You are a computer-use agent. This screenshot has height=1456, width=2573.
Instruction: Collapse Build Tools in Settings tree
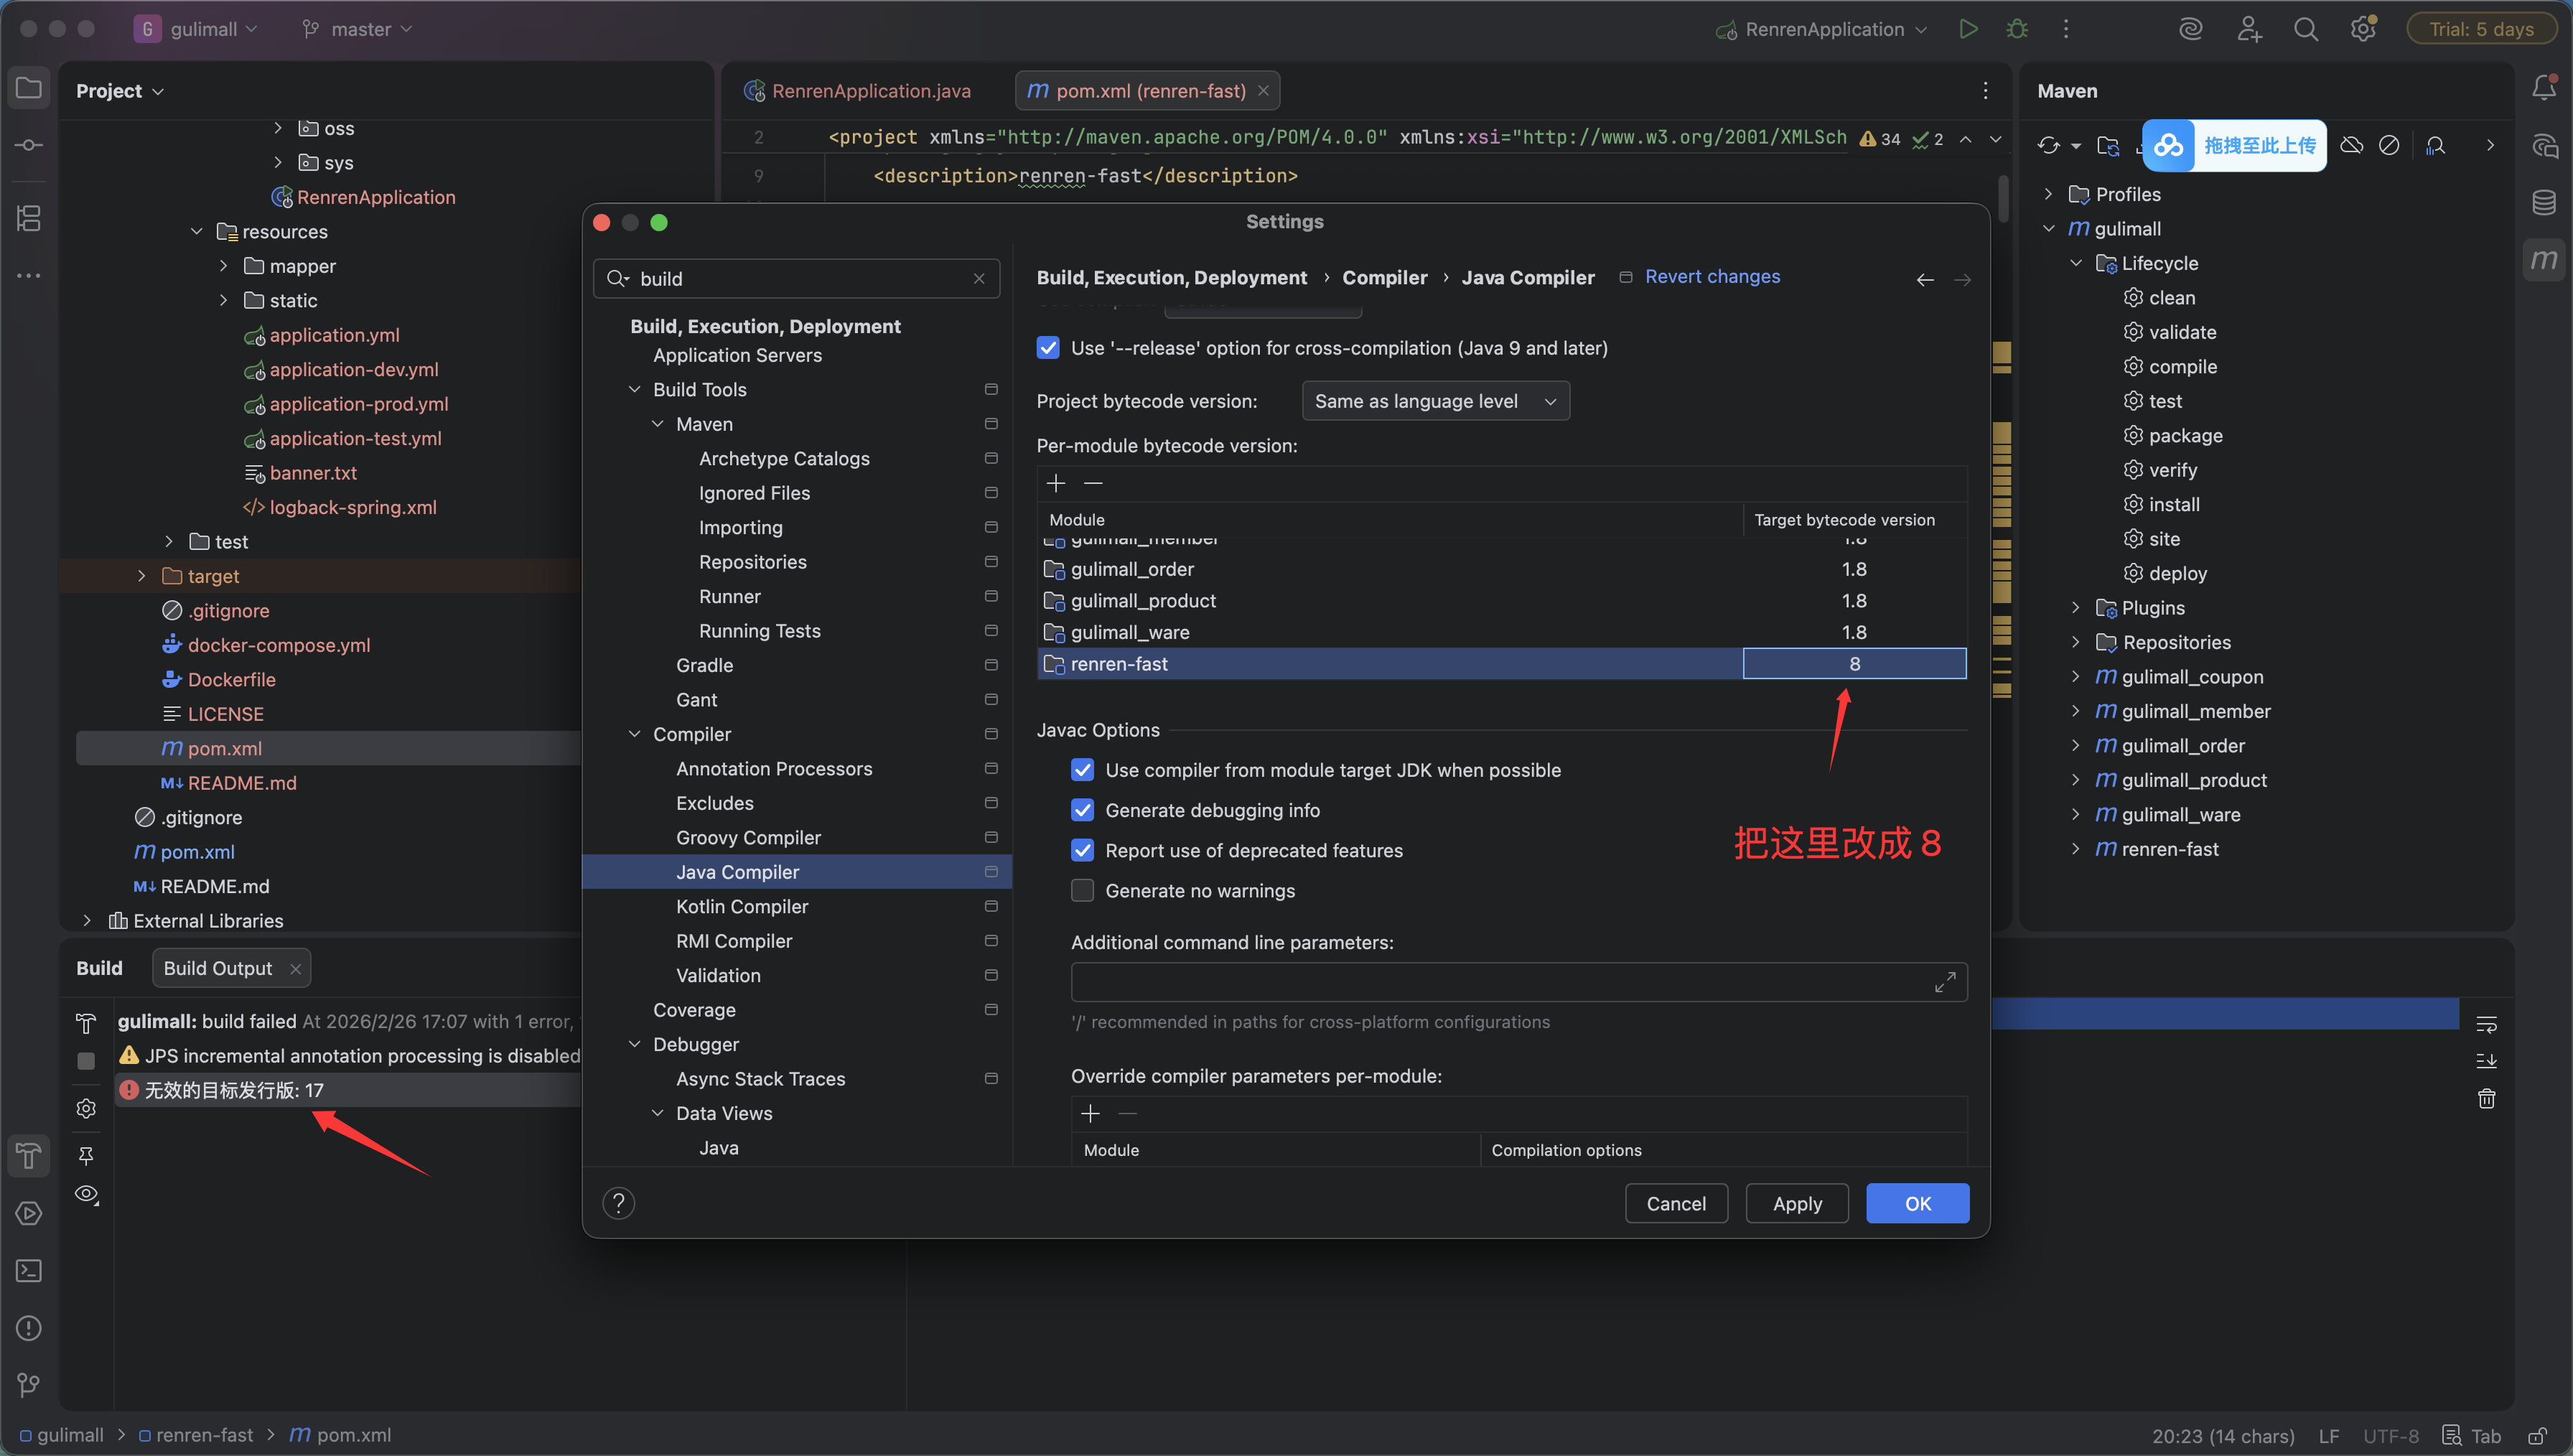coord(635,390)
